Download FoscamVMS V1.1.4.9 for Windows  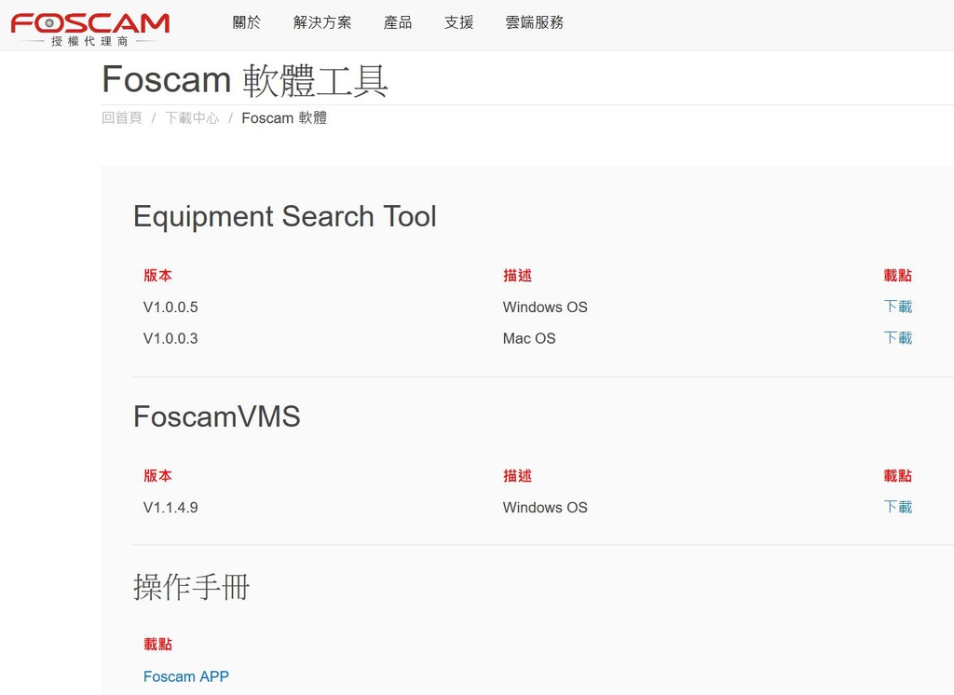(898, 507)
